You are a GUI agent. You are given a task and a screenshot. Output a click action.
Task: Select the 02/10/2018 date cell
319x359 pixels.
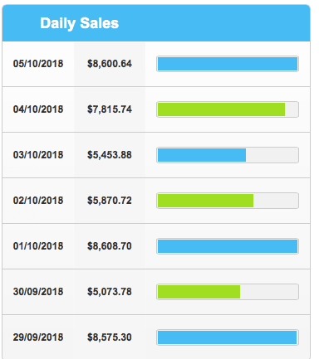click(38, 201)
